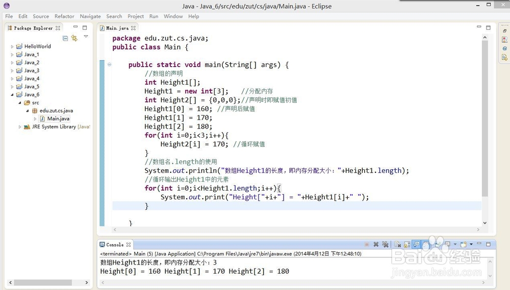The width and height of the screenshot is (510, 290).
Task: Open the File menu
Action: tap(9, 16)
